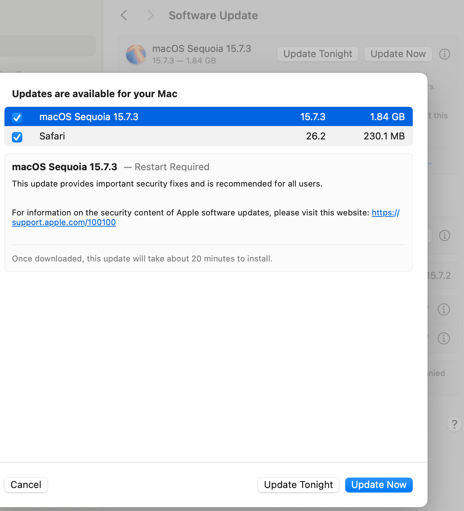Click the macOS Sequoia icon in background window
Image resolution: width=464 pixels, height=511 pixels.
pos(136,54)
